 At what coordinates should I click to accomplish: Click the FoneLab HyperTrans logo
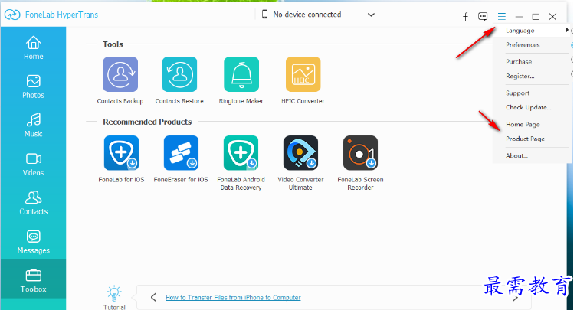(x=12, y=15)
